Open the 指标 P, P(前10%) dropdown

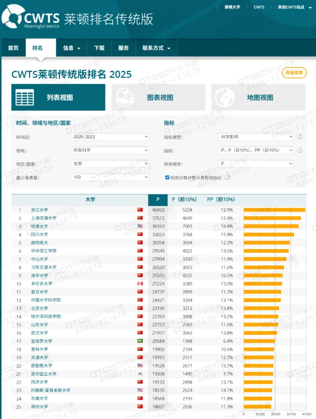(x=256, y=150)
